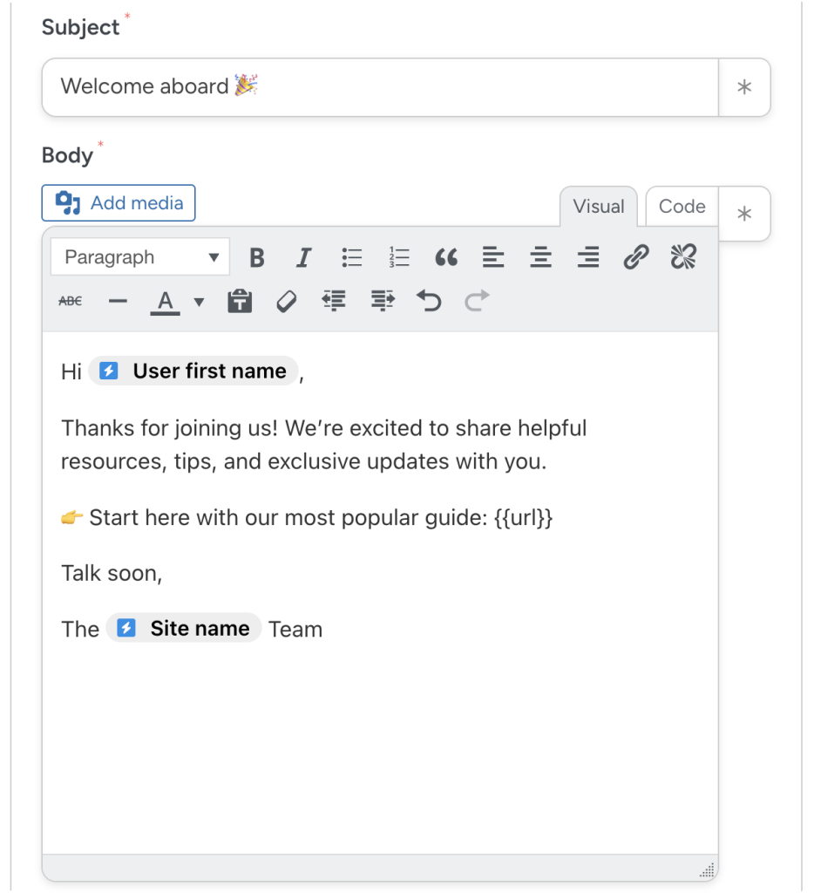This screenshot has height=893, width=814.
Task: Insert a horizontal line
Action: 118,300
